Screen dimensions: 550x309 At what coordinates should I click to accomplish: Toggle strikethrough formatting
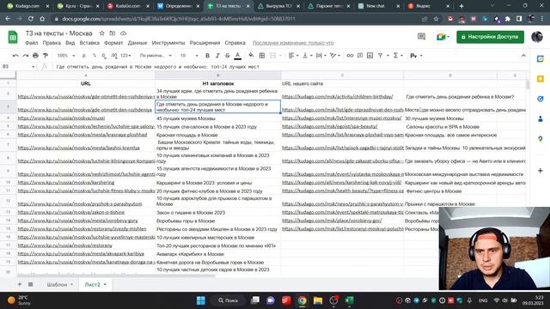click(227, 55)
